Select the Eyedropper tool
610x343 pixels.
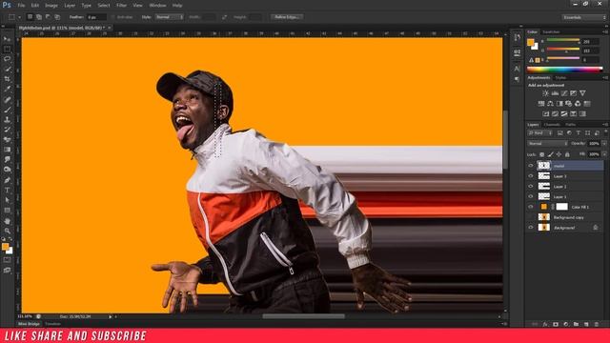coord(7,89)
